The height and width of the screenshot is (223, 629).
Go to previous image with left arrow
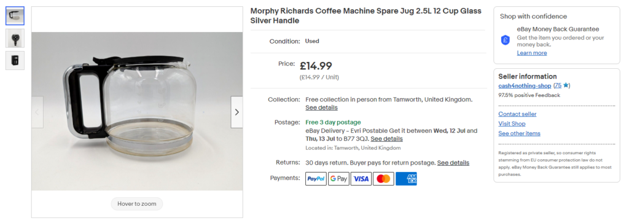click(x=37, y=112)
